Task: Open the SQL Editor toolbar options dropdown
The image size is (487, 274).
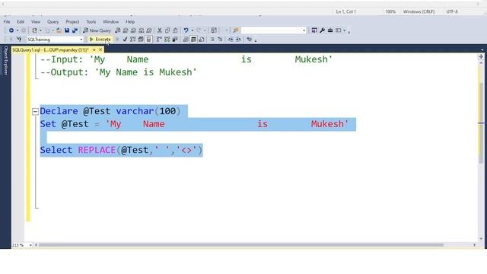Action: (256, 40)
